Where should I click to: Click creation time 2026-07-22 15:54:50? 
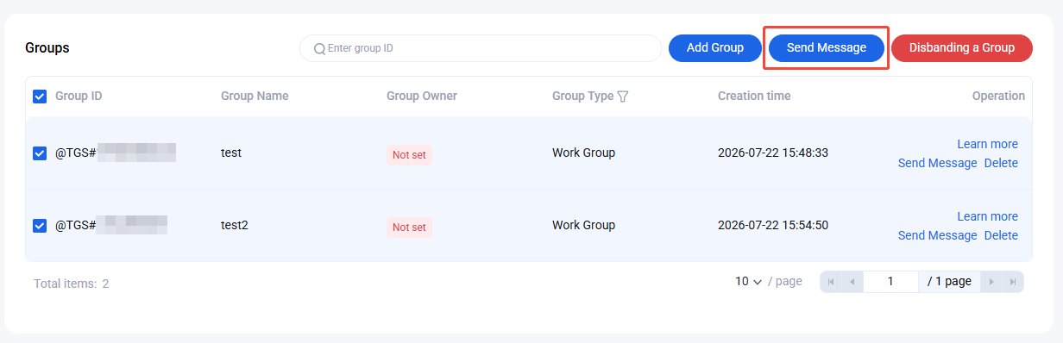[x=773, y=225]
